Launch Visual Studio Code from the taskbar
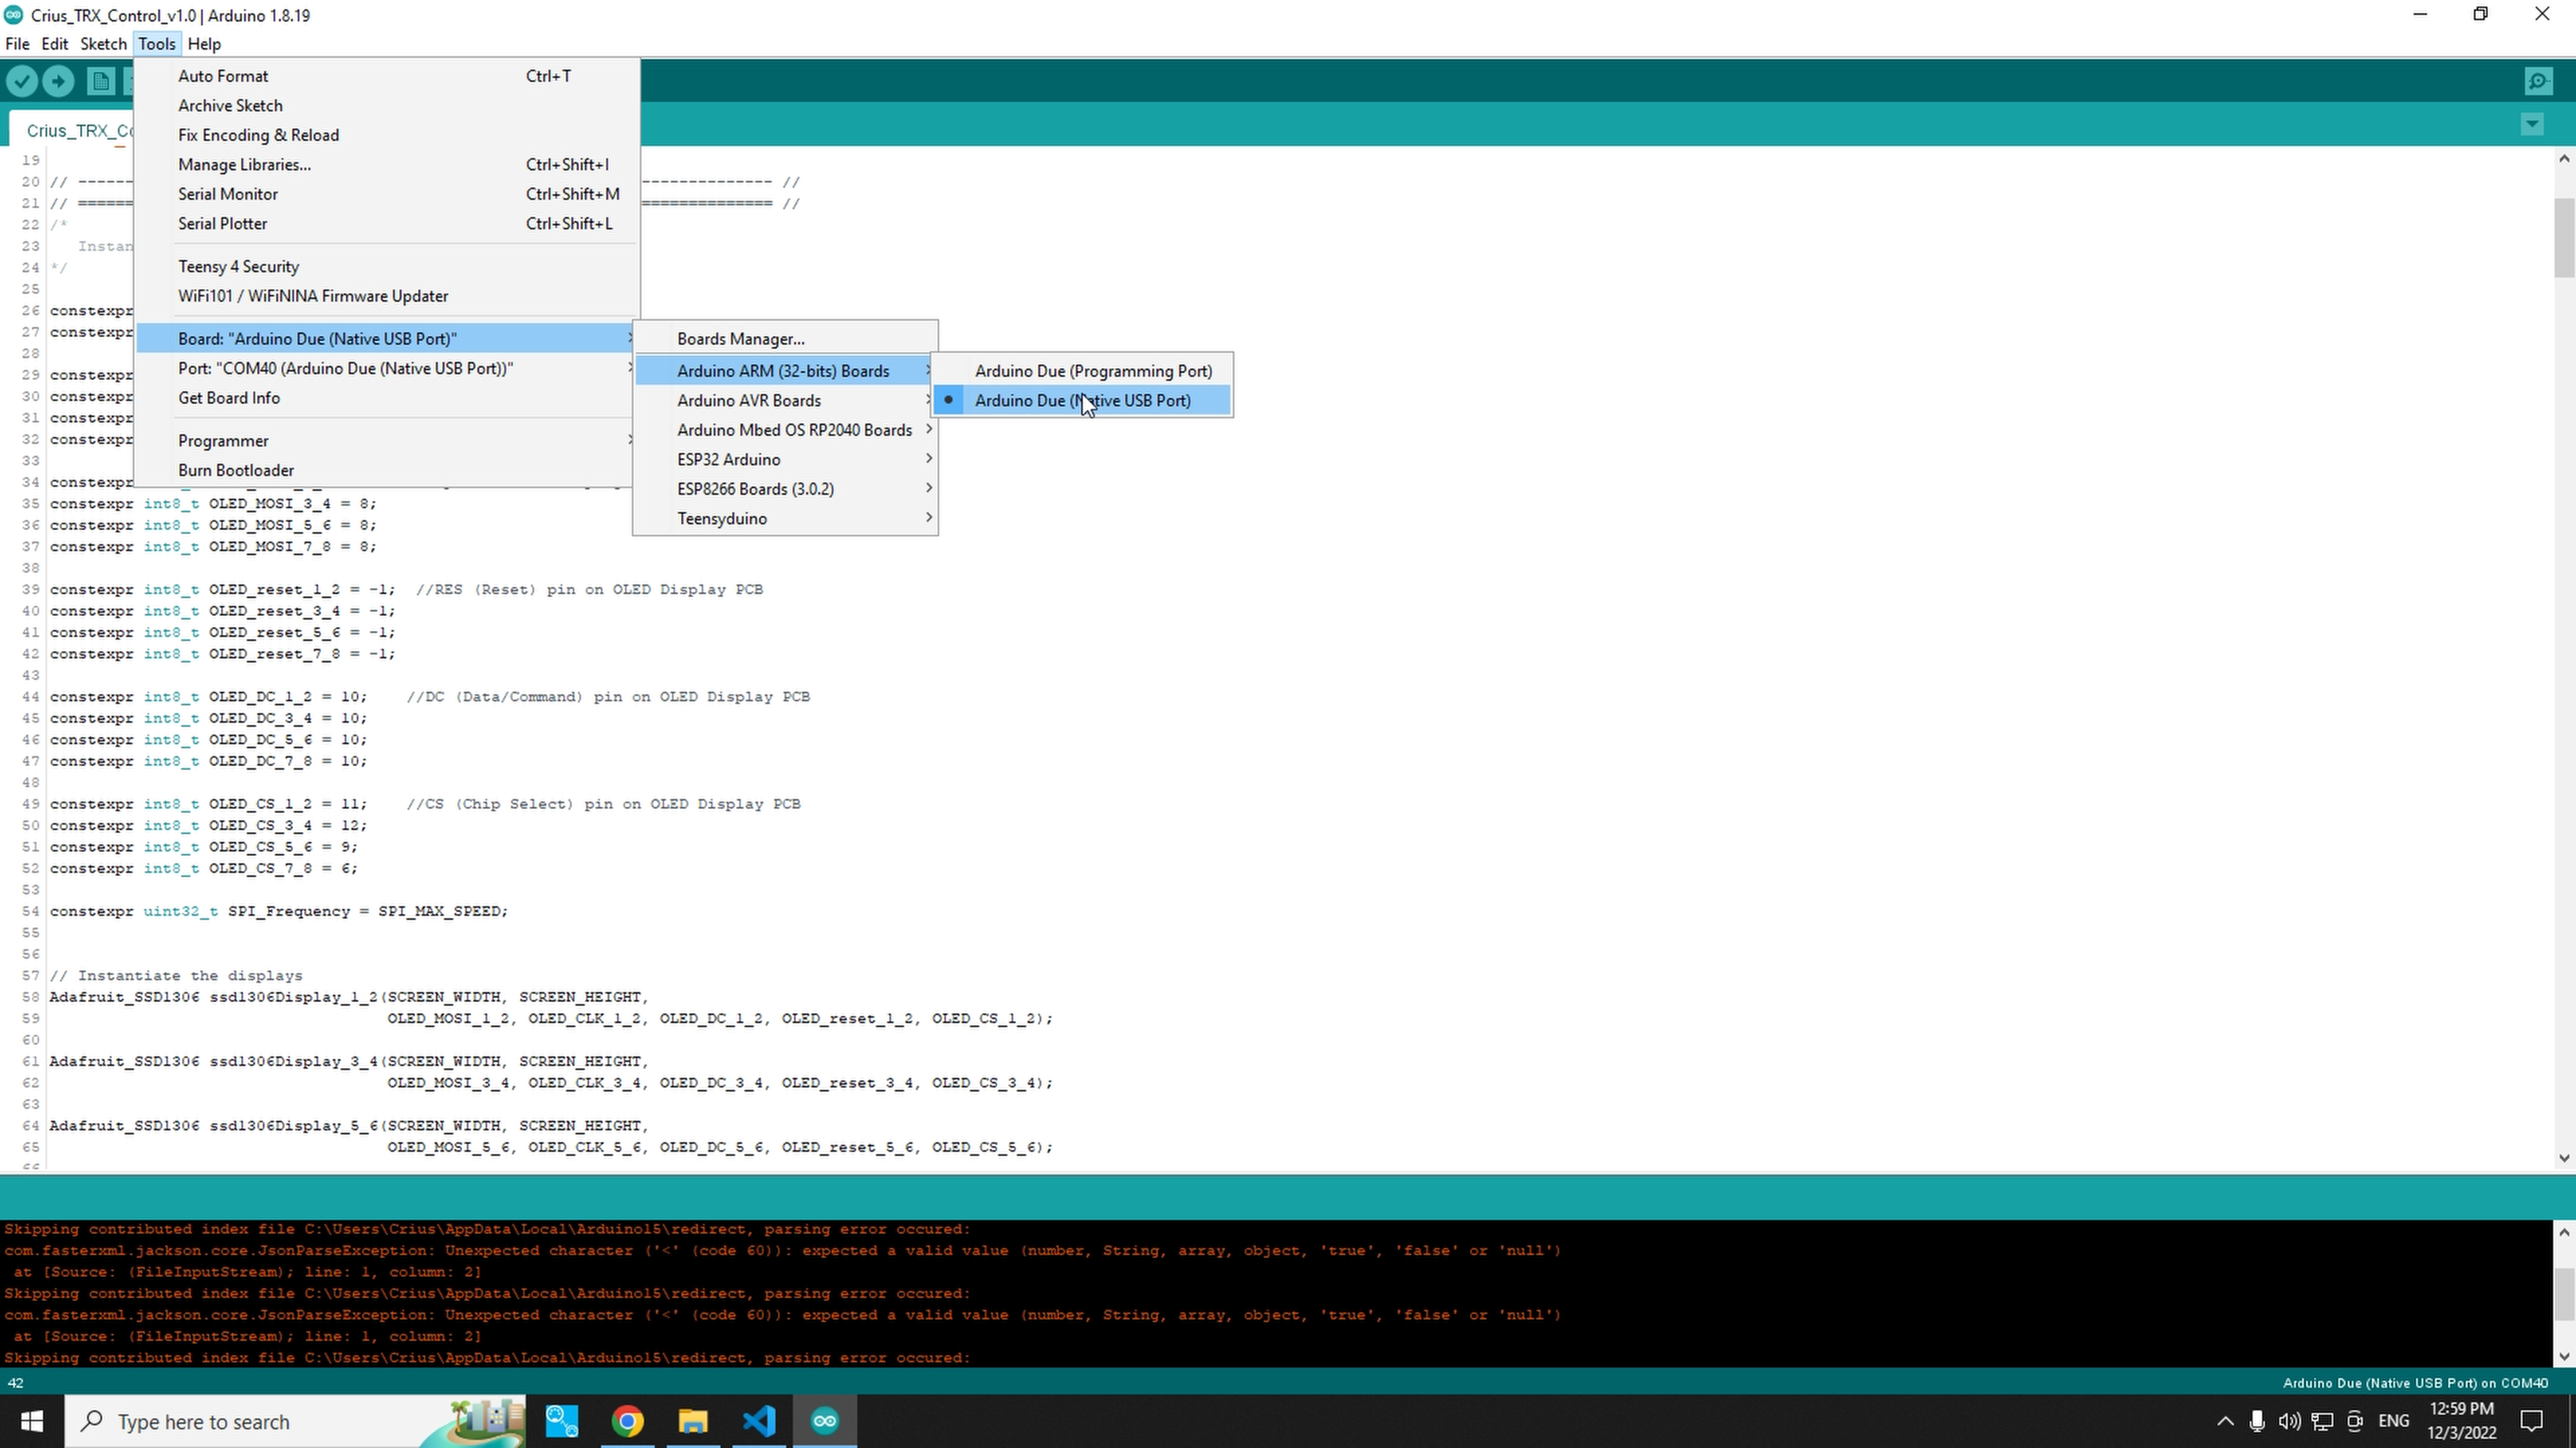The height and width of the screenshot is (1448, 2576). tap(759, 1421)
